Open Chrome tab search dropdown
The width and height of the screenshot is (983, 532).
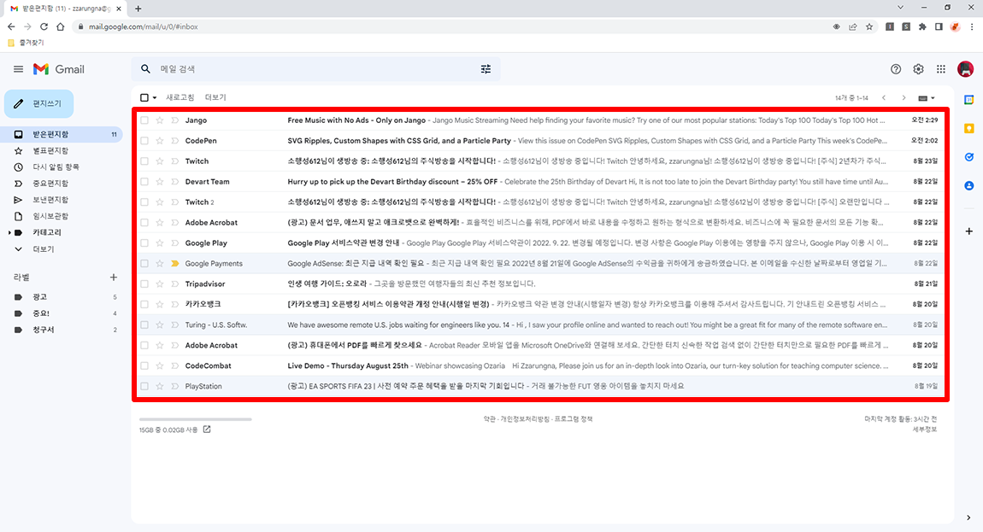click(900, 8)
